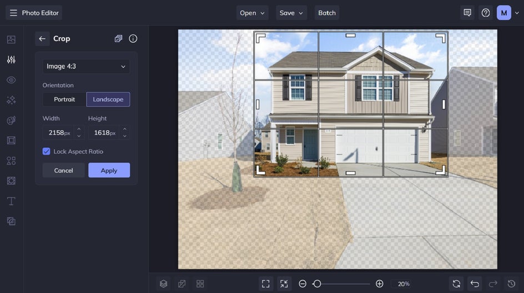Click the right edge crop handle
Image resolution: width=524 pixels, height=293 pixels.
[x=444, y=105]
